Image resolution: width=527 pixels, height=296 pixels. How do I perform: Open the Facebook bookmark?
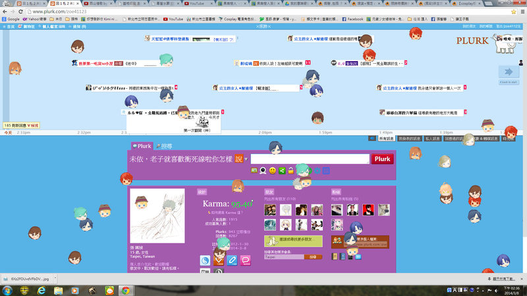coord(352,19)
